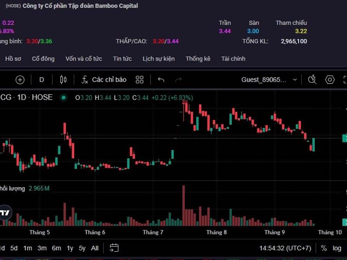Viewport: 347px width, 260px height.
Task: Switch to Cổ đông tab
Action: point(43,58)
